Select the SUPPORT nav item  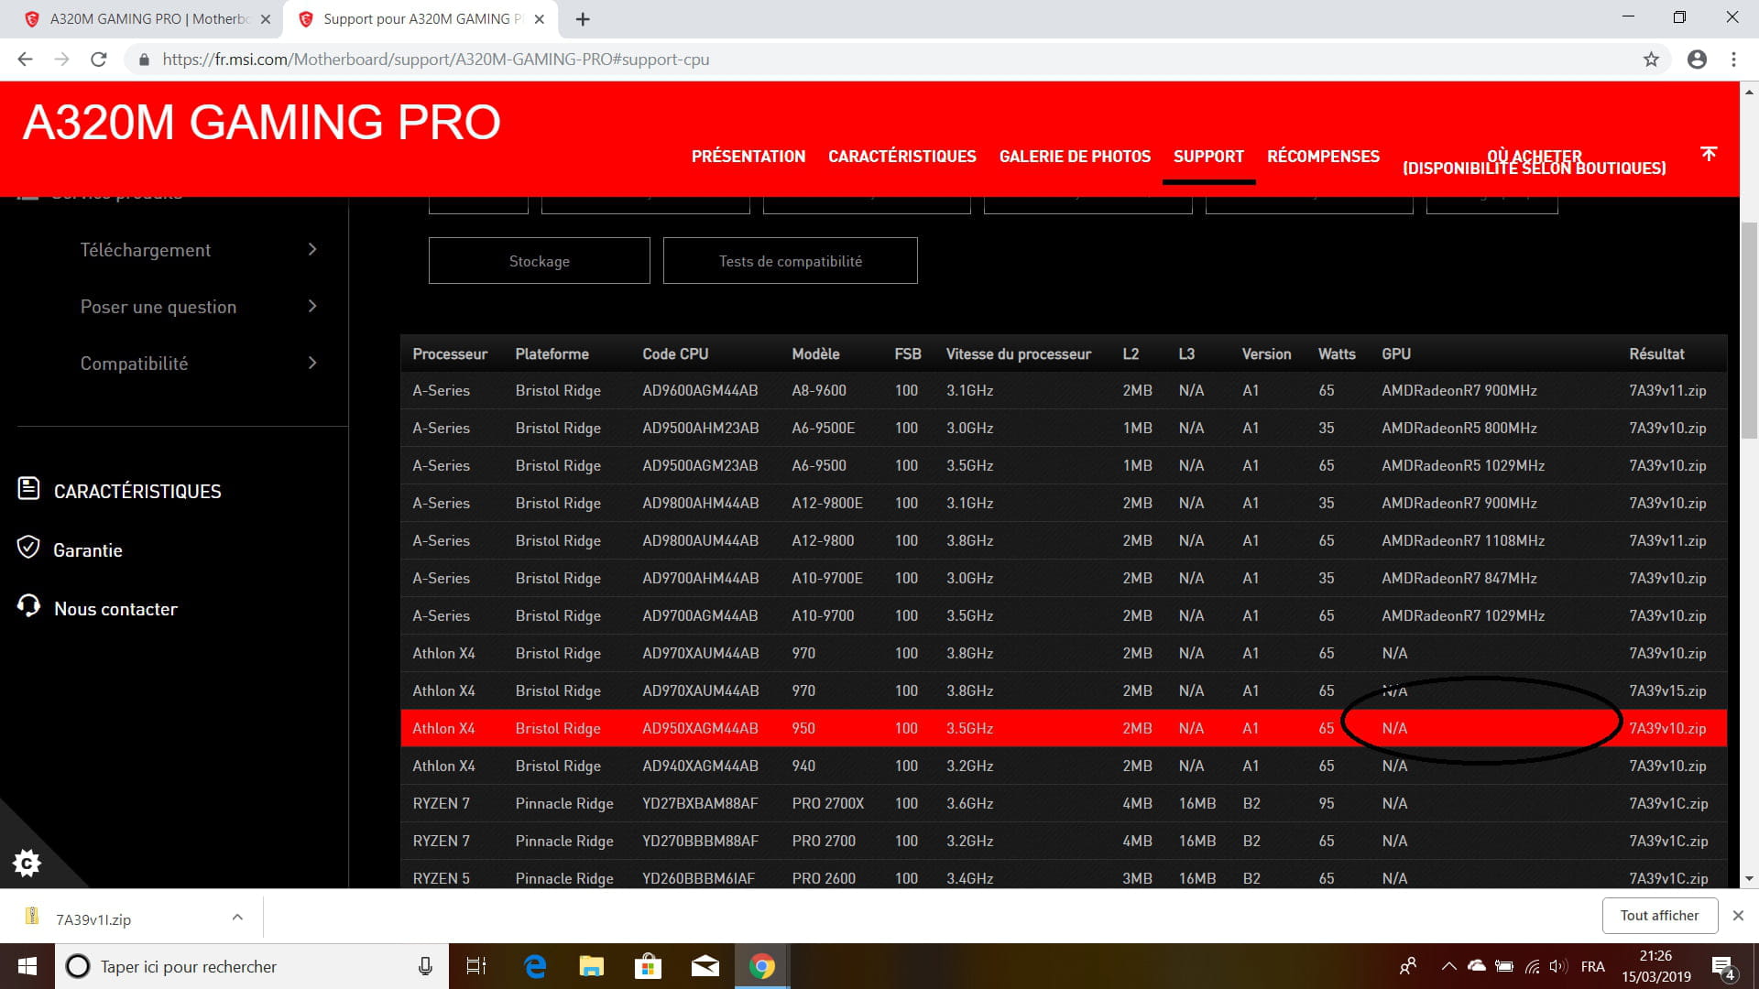point(1208,157)
